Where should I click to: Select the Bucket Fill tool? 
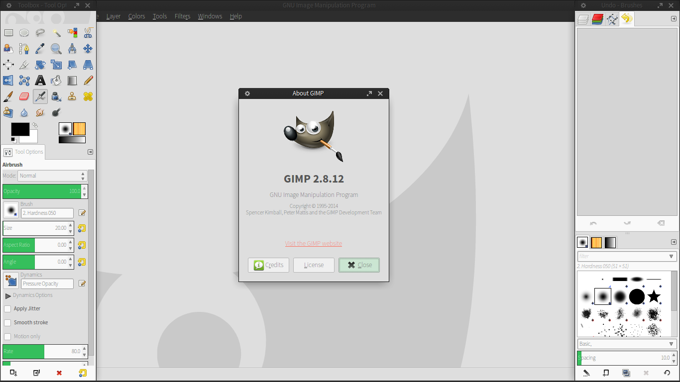point(56,81)
